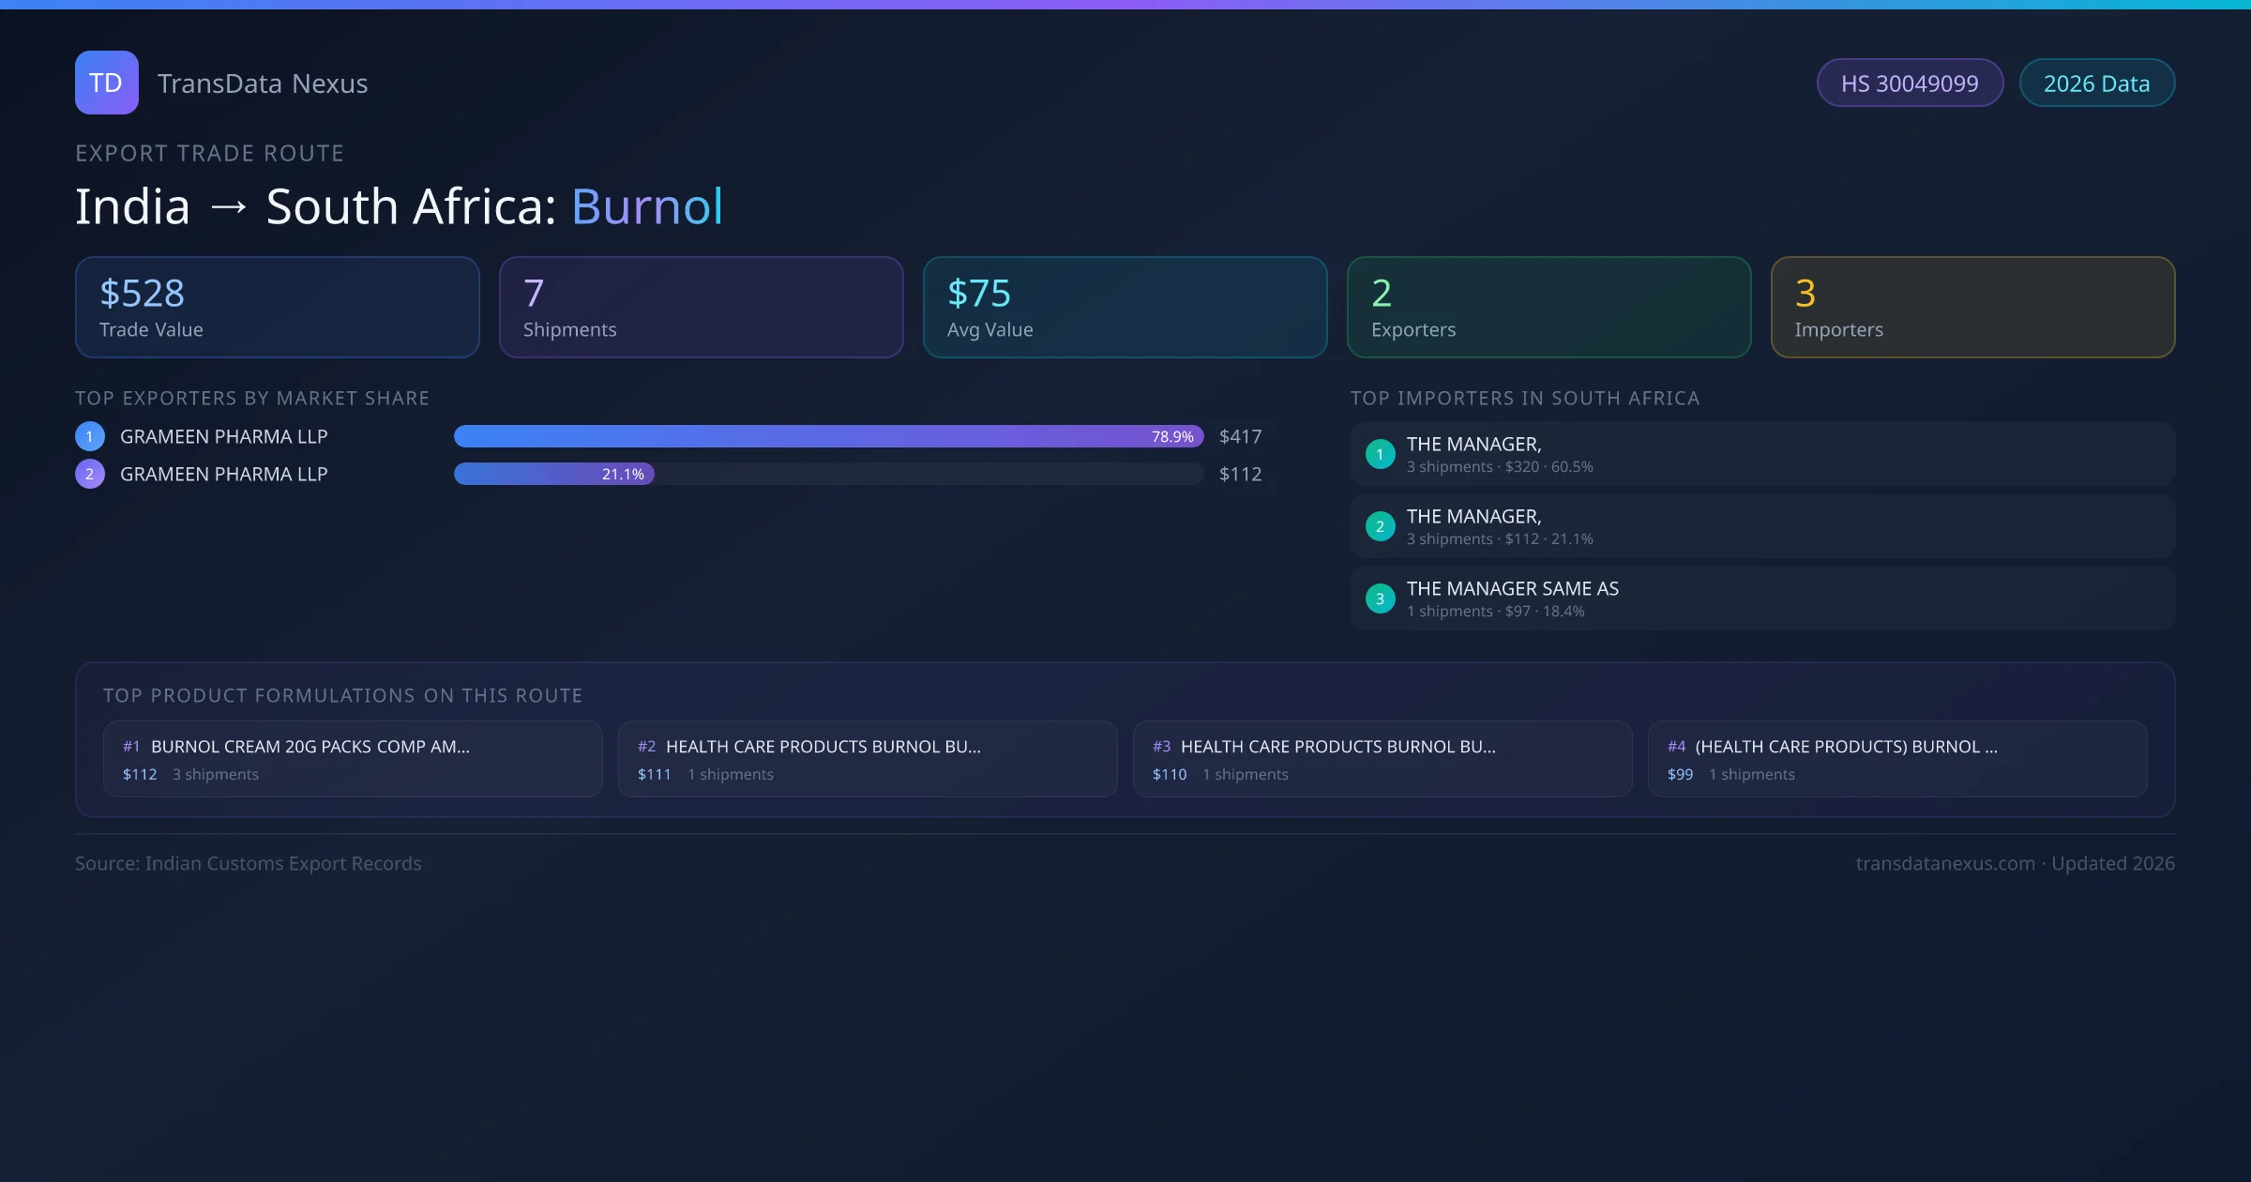Screen dimensions: 2251x1182
Task: Click the purple rank 2 exporter badge
Action: pos(90,474)
